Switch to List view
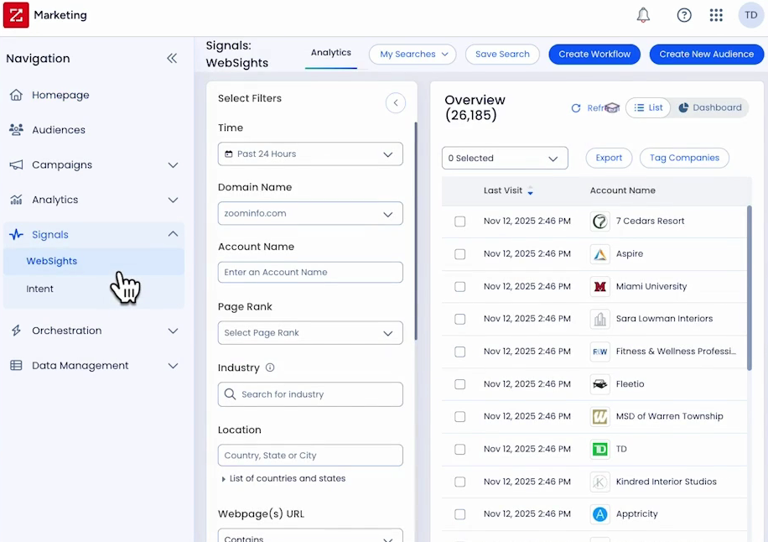Screen dimensions: 768x542 pyautogui.click(x=647, y=107)
